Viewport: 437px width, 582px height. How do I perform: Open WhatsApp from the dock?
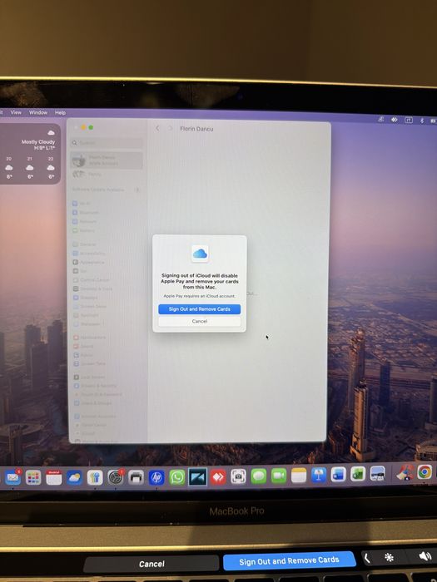coord(177,477)
